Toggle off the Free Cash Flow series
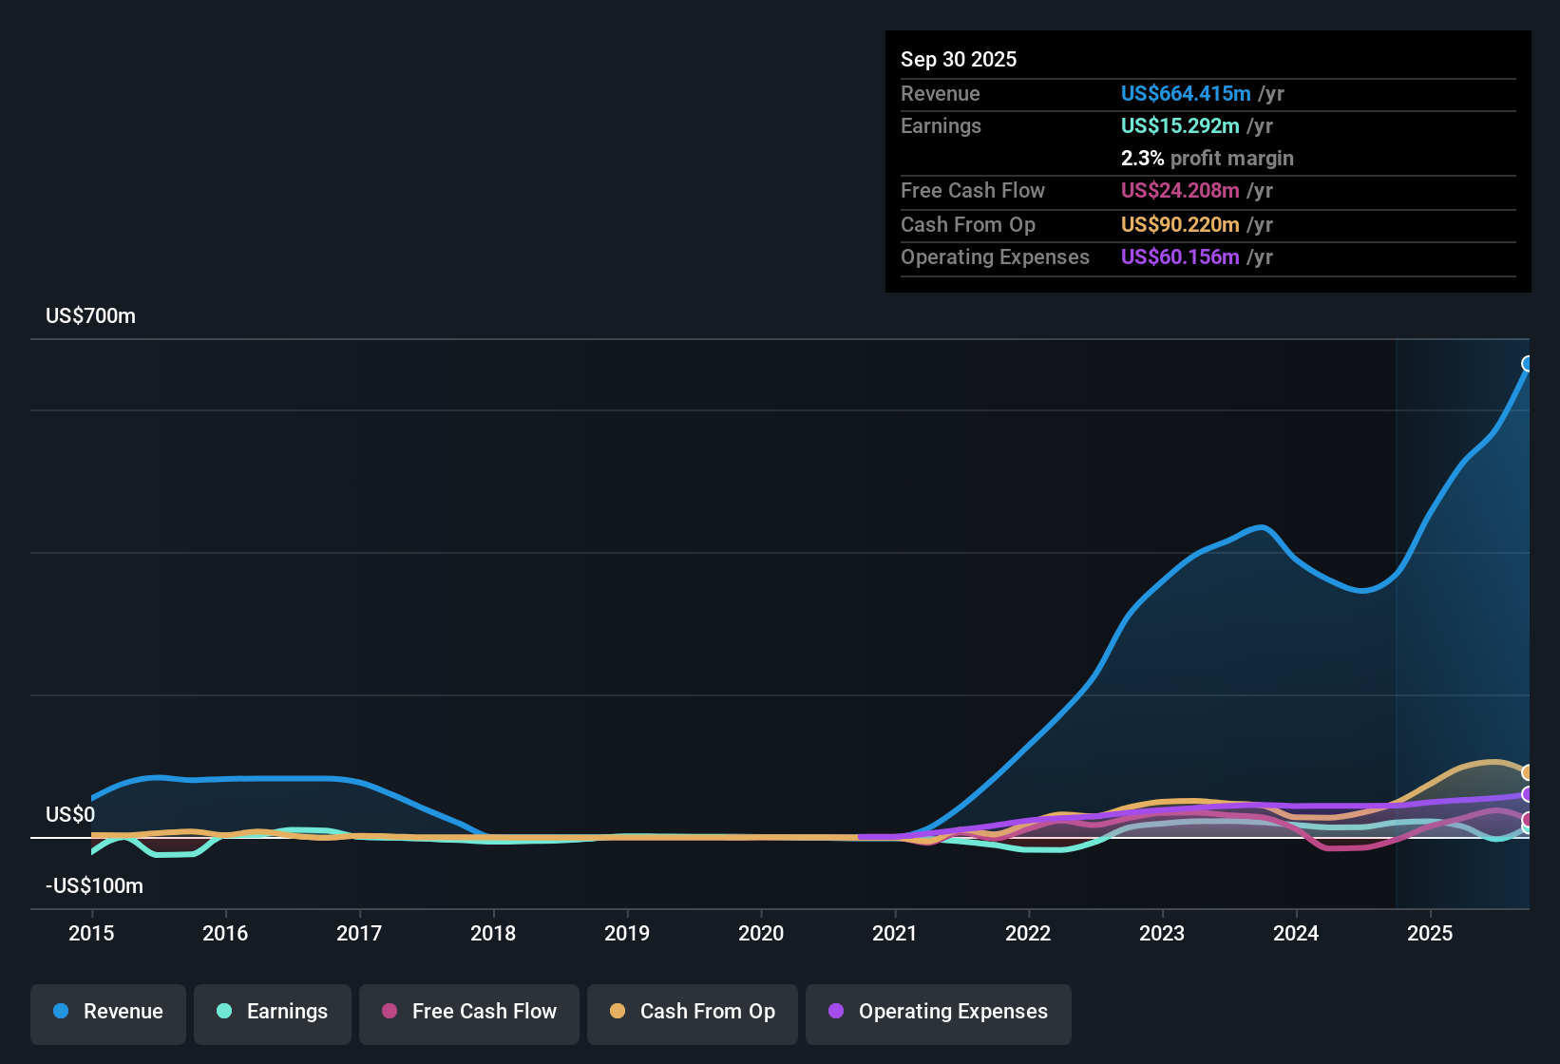 coord(468,1013)
